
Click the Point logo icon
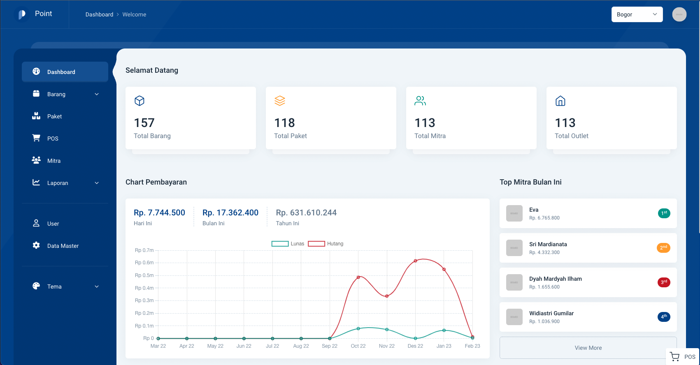click(x=22, y=14)
